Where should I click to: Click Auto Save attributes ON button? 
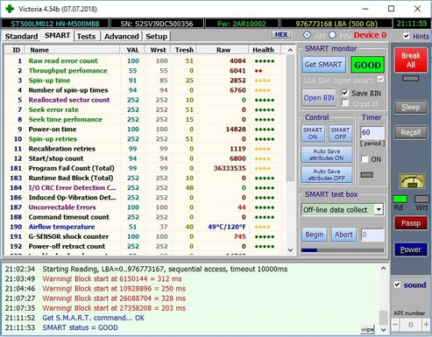pyautogui.click(x=327, y=155)
